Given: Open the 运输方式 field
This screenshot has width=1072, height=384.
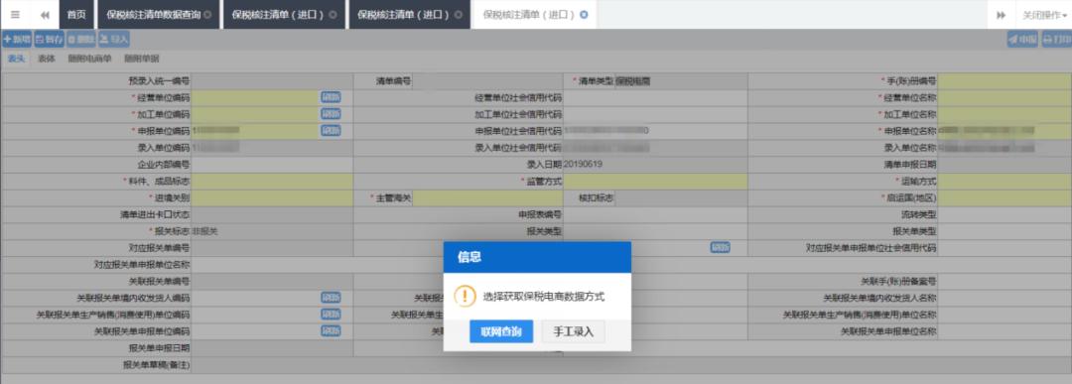Looking at the screenshot, I should point(1005,181).
